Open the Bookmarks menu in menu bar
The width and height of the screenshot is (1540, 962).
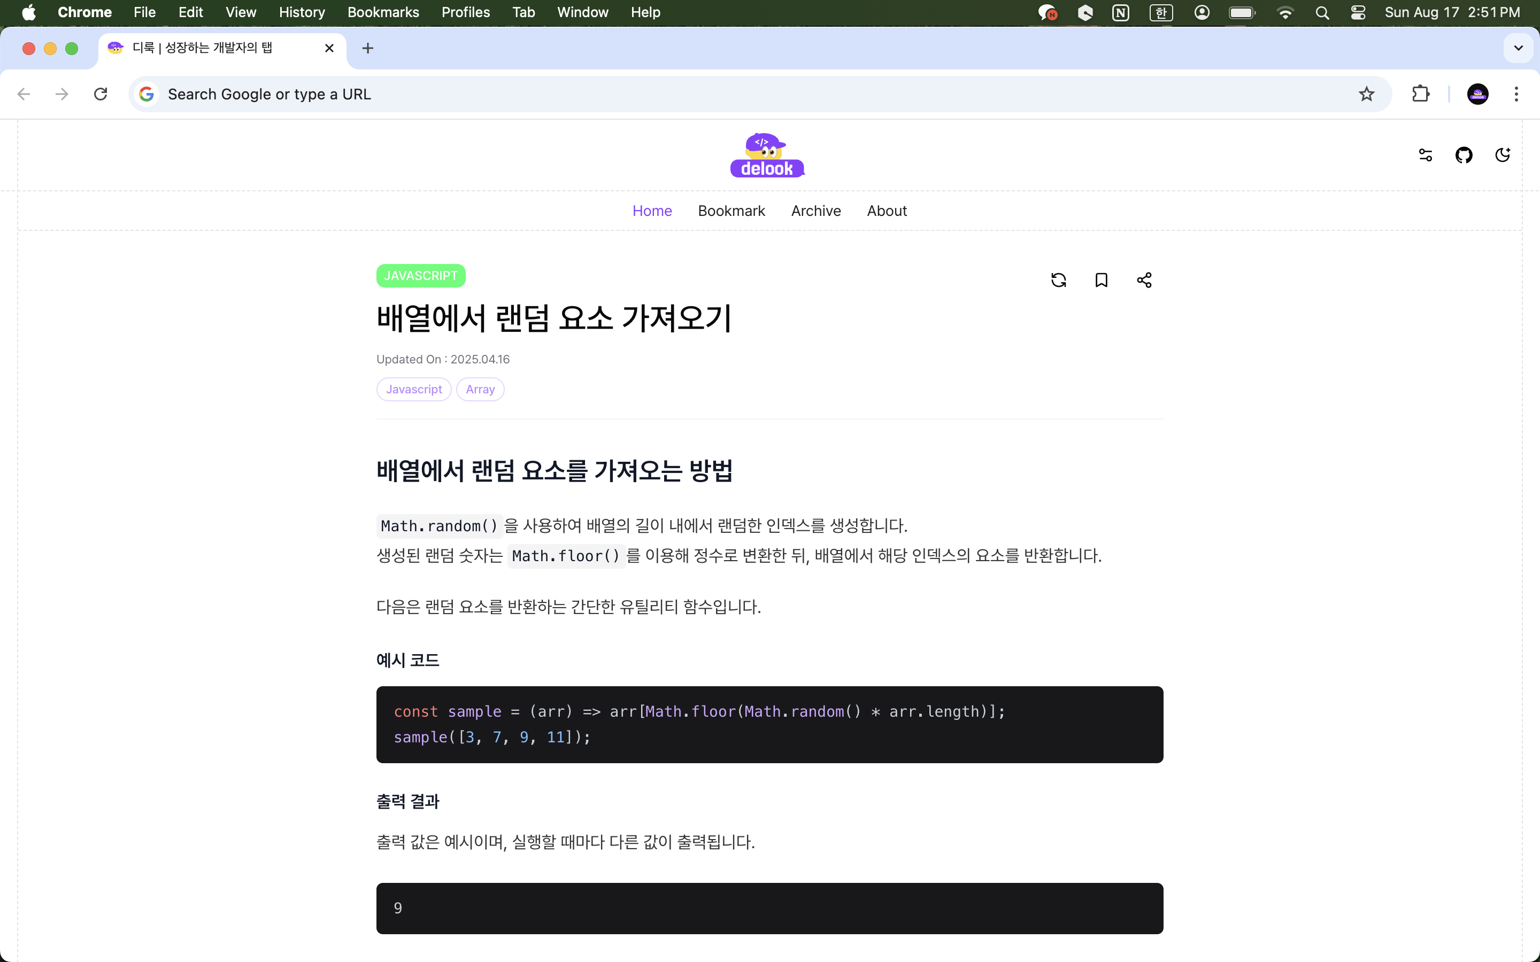click(382, 12)
